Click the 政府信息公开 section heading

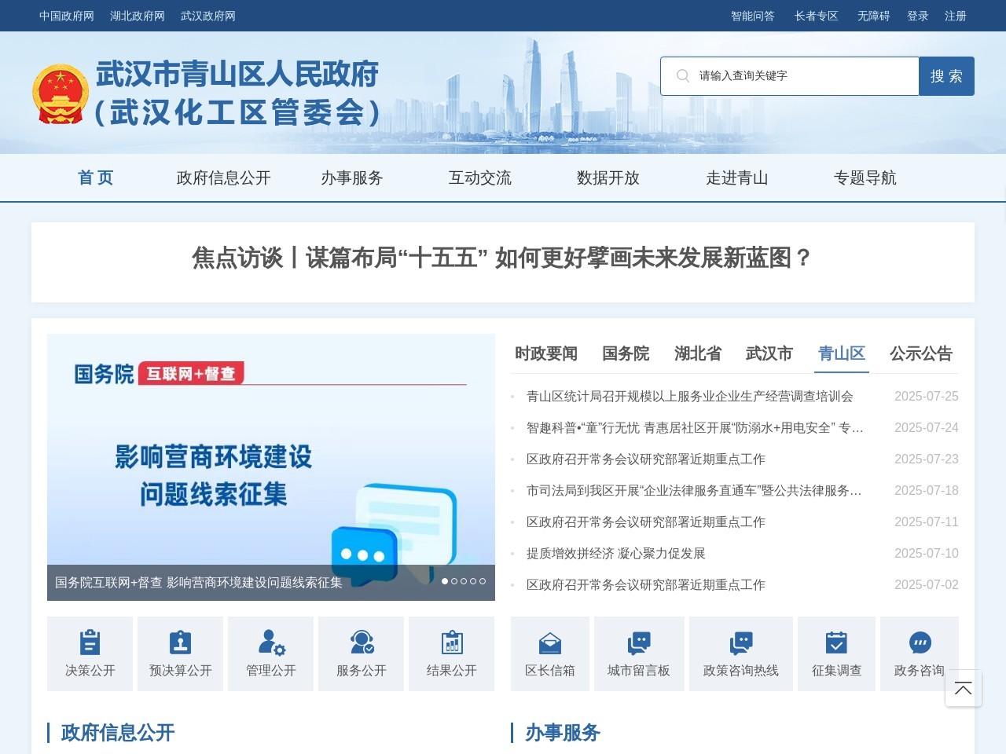[118, 733]
